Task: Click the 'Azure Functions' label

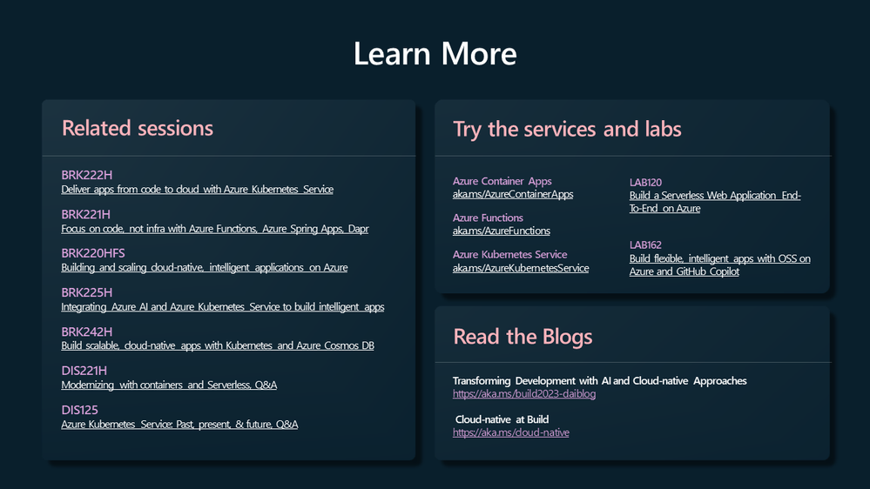Action: coord(488,218)
